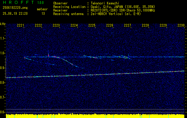Click the 2222 time axis label
The image size is (187, 118).
(x=38, y=25)
